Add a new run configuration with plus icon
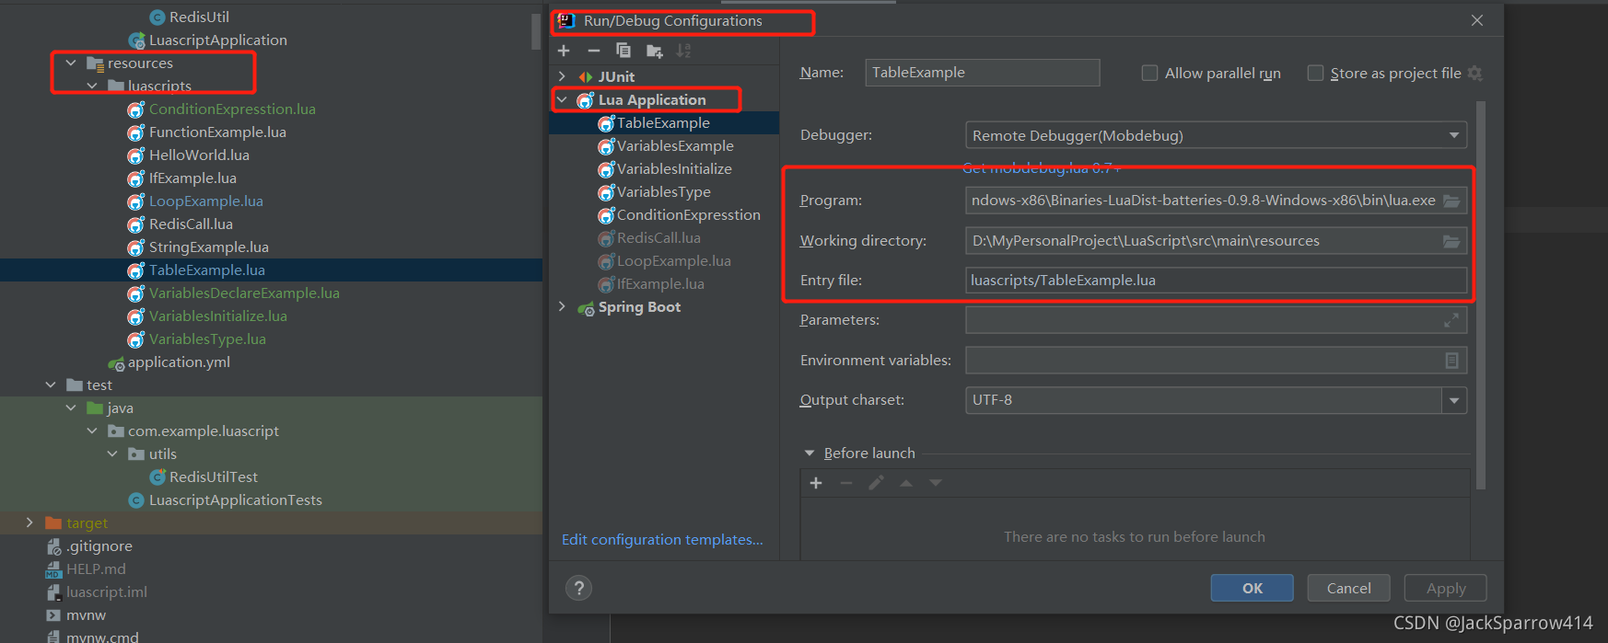Image resolution: width=1608 pixels, height=643 pixels. point(564,51)
